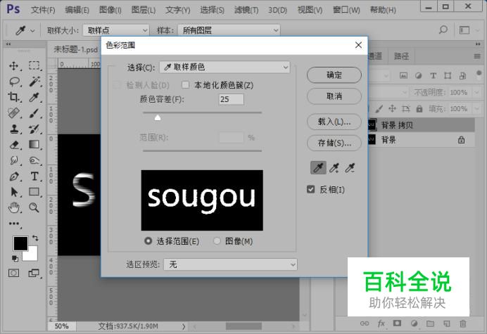Change the screen mode
This screenshot has height=334, width=487.
[34, 273]
